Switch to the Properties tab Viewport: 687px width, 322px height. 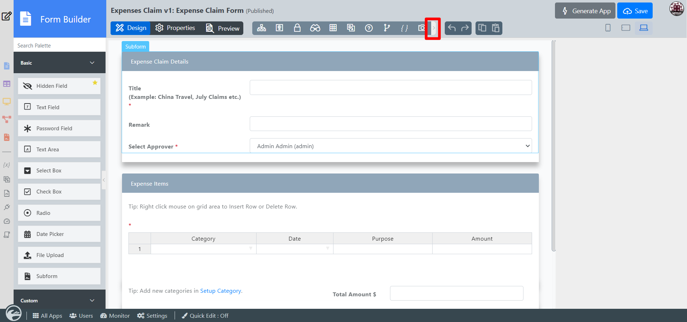[x=175, y=28]
